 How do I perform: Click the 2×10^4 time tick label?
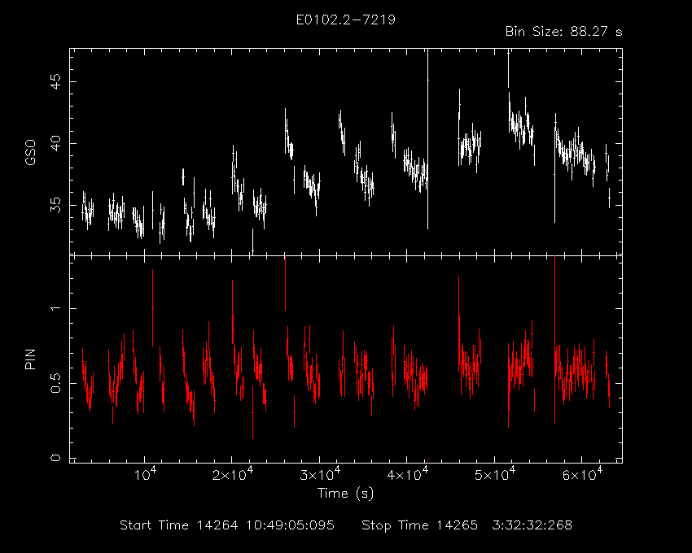tap(232, 474)
